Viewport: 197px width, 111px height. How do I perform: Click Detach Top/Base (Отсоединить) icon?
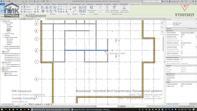(x=124, y=9)
